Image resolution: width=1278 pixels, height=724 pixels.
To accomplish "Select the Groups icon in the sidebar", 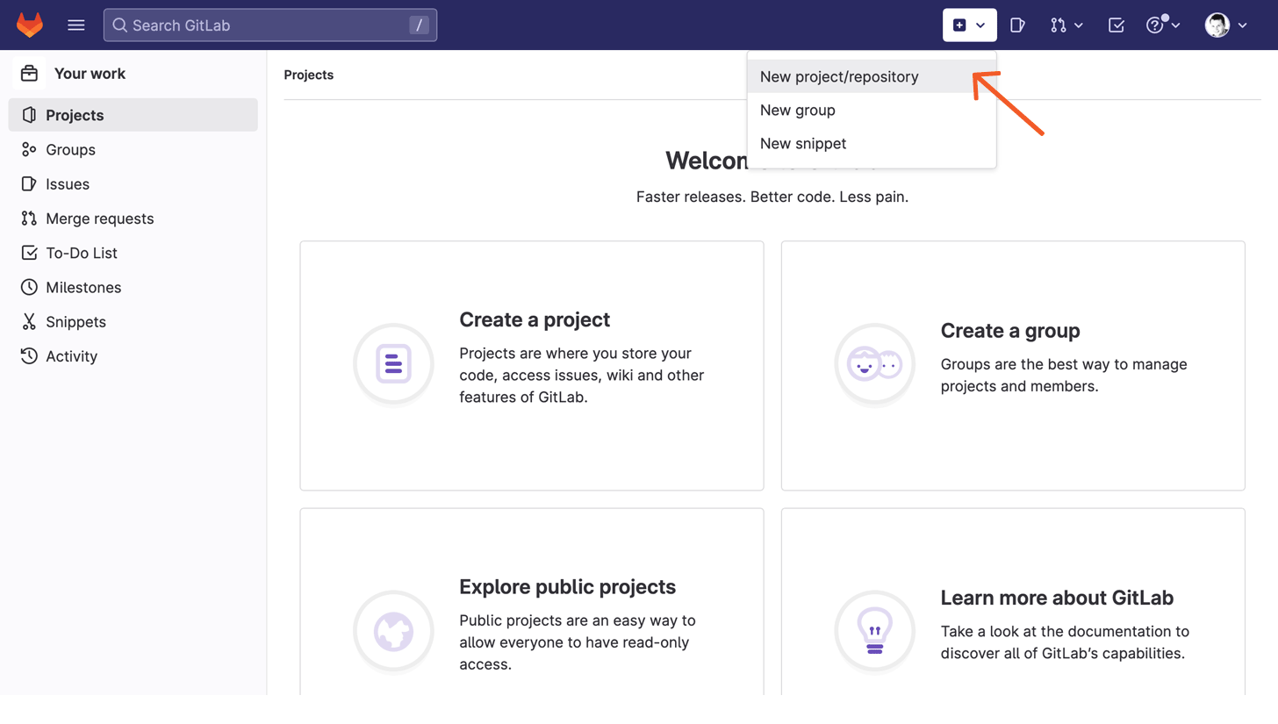I will click(29, 149).
